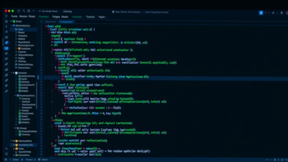Switch to the active blue-text editor tab

click(66, 22)
